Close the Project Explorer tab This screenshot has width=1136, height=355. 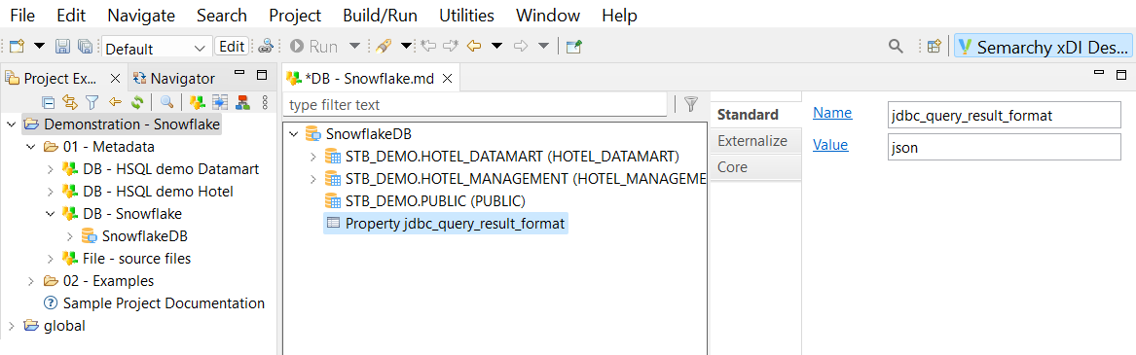(x=115, y=78)
